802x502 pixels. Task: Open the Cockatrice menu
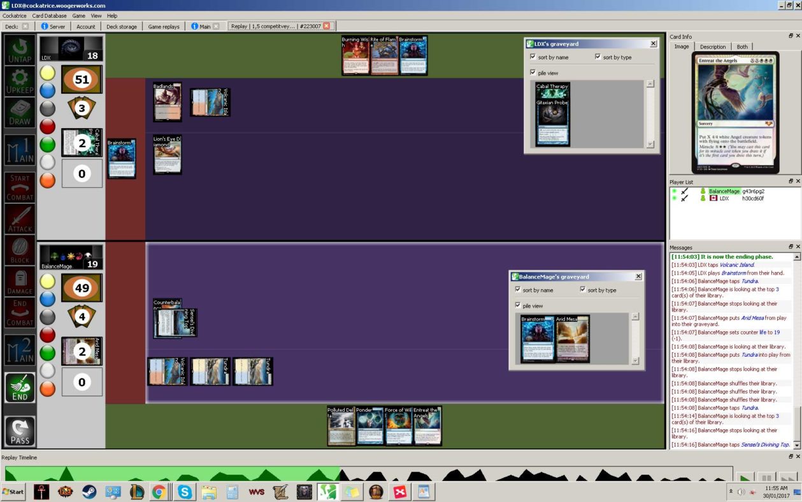point(15,15)
